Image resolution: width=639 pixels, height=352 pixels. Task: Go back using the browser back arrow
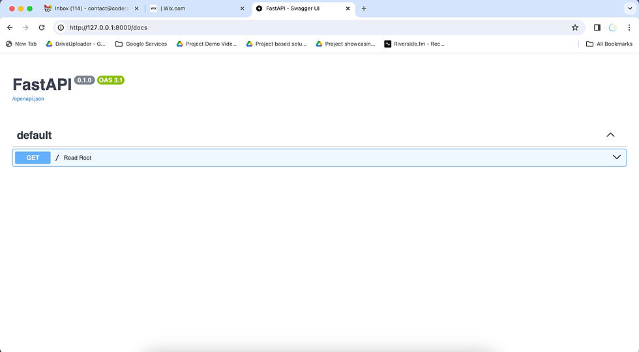(x=10, y=27)
